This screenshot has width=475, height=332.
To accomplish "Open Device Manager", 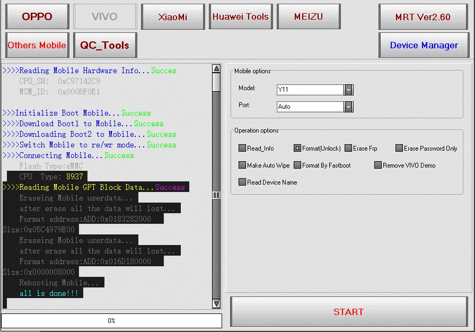I will 424,45.
